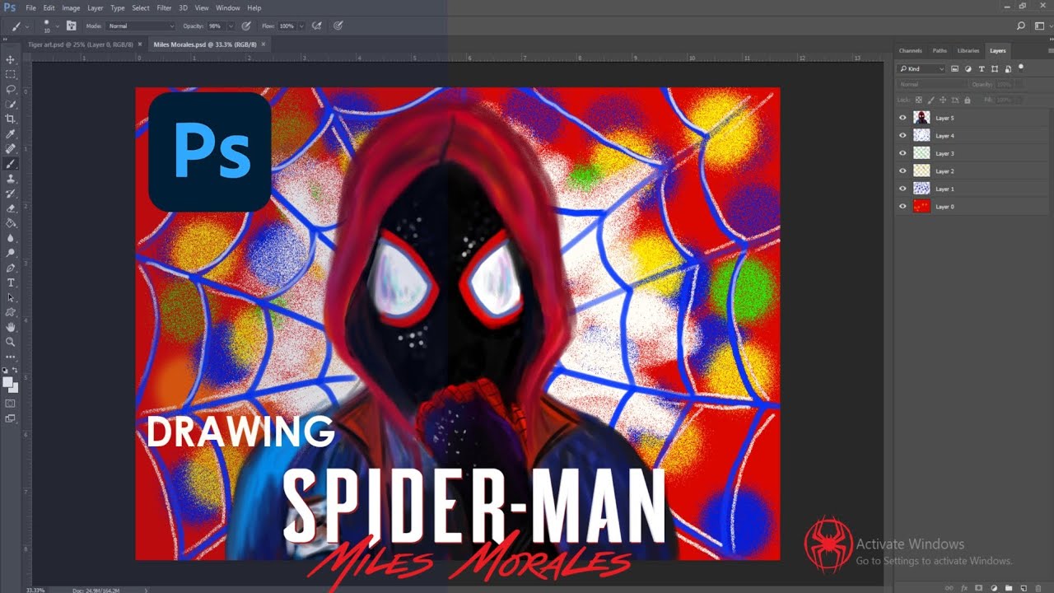Select the Healing Brush tool

[11, 148]
